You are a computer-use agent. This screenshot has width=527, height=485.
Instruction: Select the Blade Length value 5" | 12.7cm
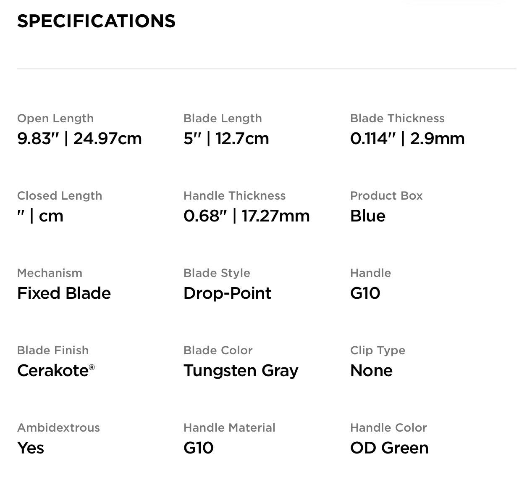tap(226, 139)
